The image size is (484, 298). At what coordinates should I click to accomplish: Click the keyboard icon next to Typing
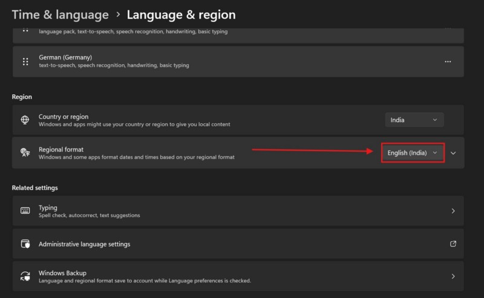tap(25, 211)
